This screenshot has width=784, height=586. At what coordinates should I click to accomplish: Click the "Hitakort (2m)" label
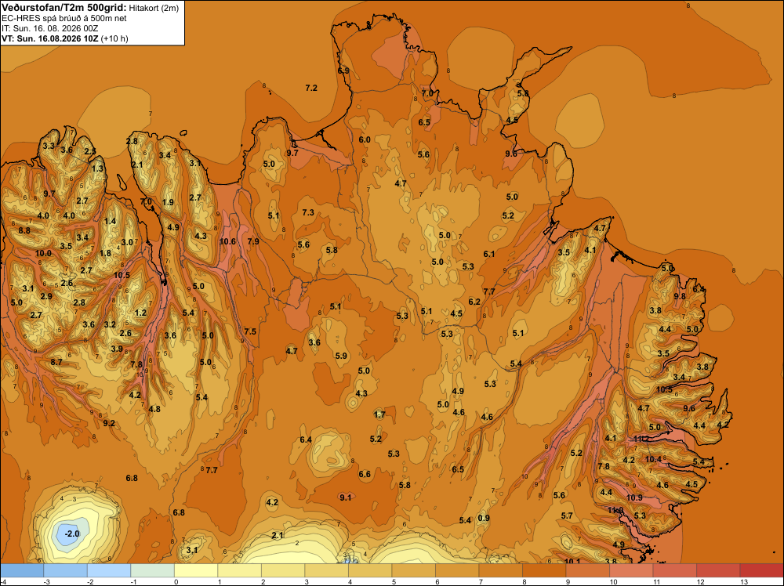[x=154, y=8]
